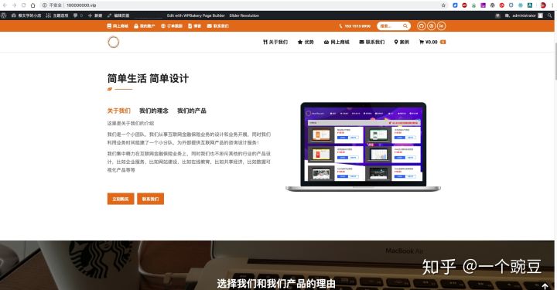The width and height of the screenshot is (557, 290).
Task: Open 网上商城 in main navigation
Action: 337,42
